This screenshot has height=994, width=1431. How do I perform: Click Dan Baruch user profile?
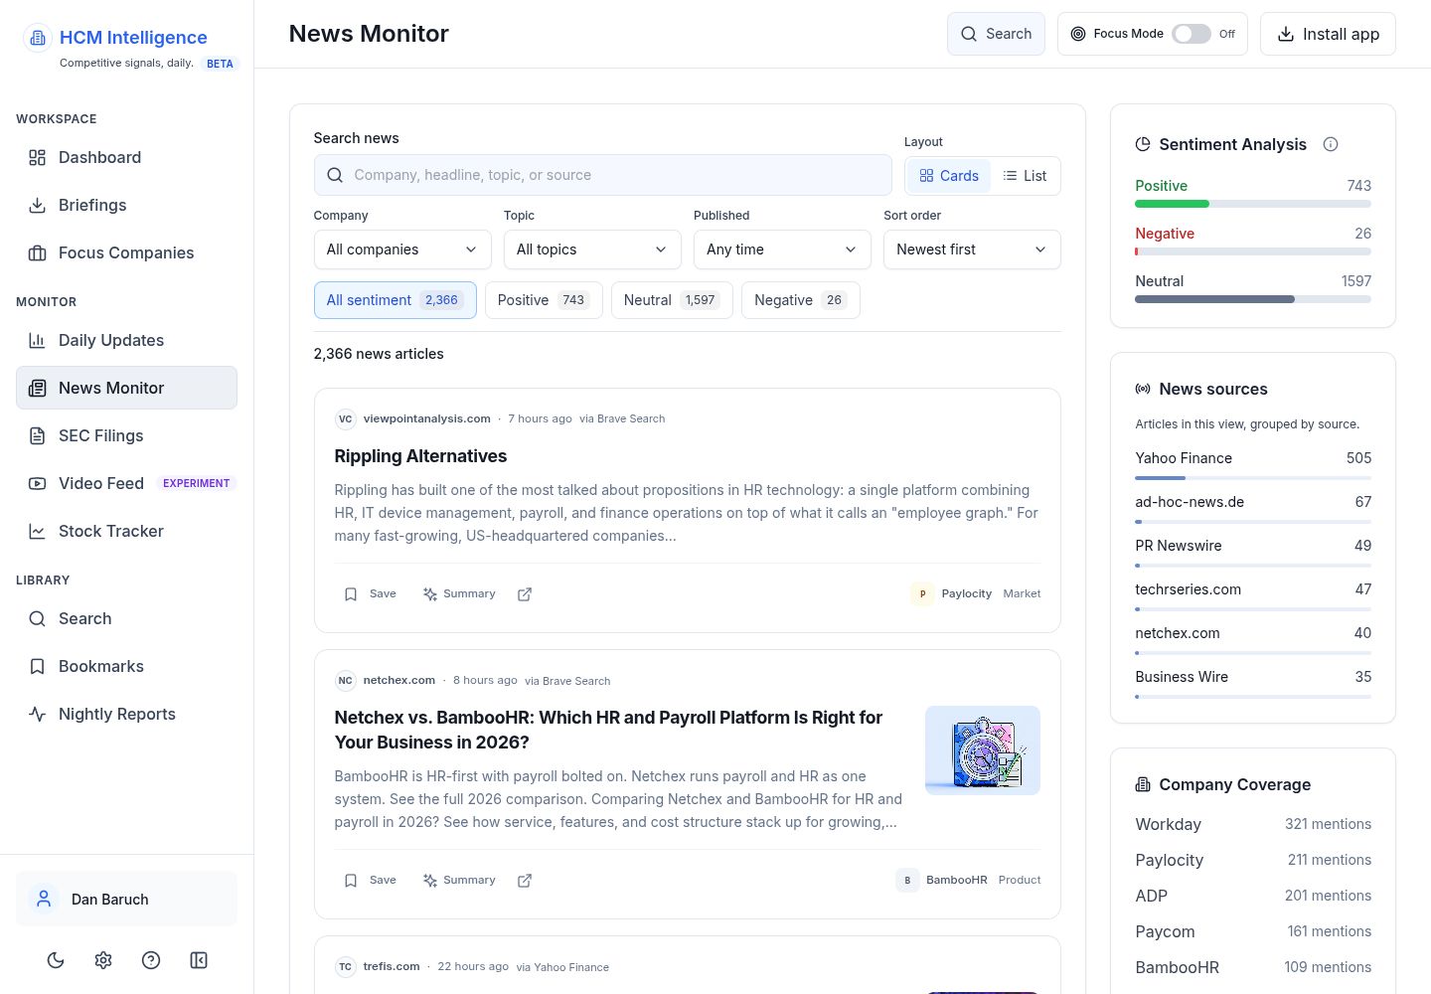pyautogui.click(x=126, y=899)
